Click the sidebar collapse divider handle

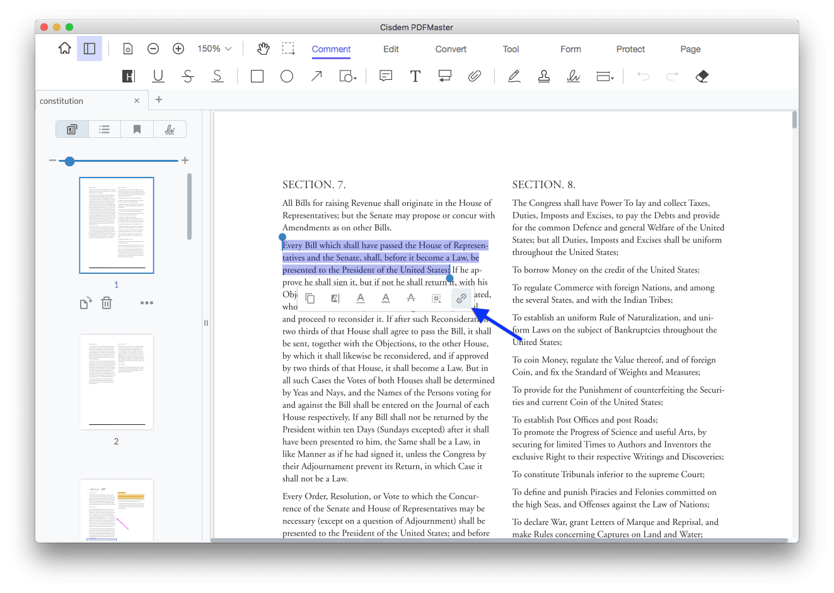click(206, 323)
